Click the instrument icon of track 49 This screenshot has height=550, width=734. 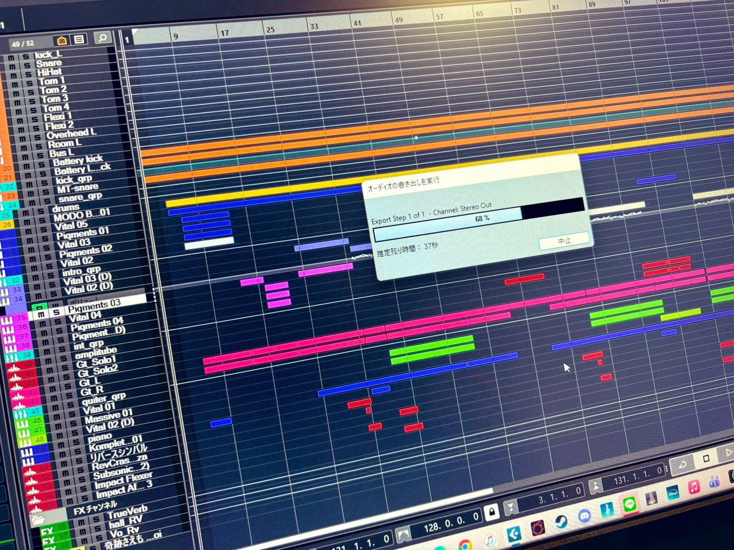point(26,451)
